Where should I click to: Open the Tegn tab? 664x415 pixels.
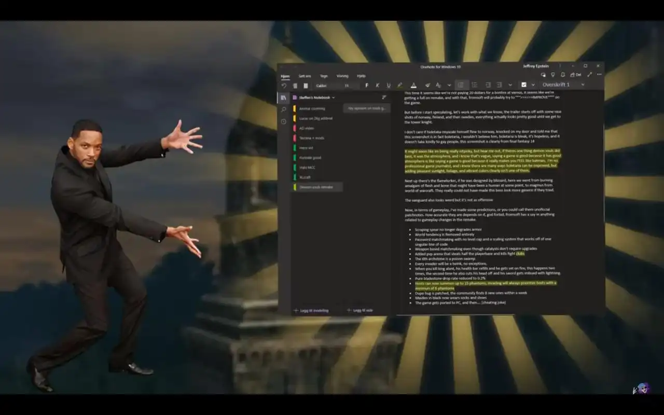point(324,76)
